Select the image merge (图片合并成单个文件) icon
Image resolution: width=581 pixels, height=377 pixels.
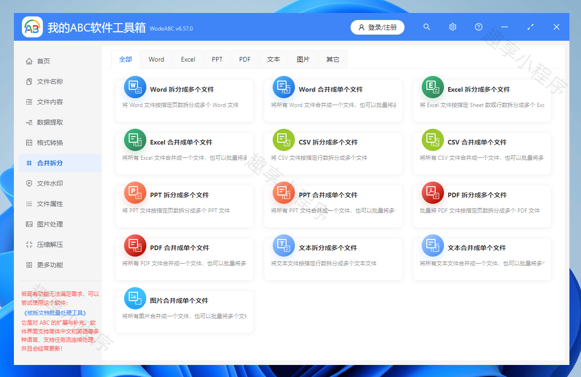point(135,298)
